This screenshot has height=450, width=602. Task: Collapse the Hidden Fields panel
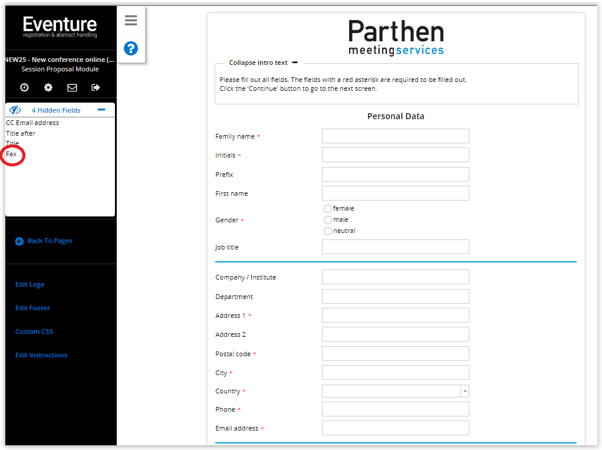[x=101, y=110]
